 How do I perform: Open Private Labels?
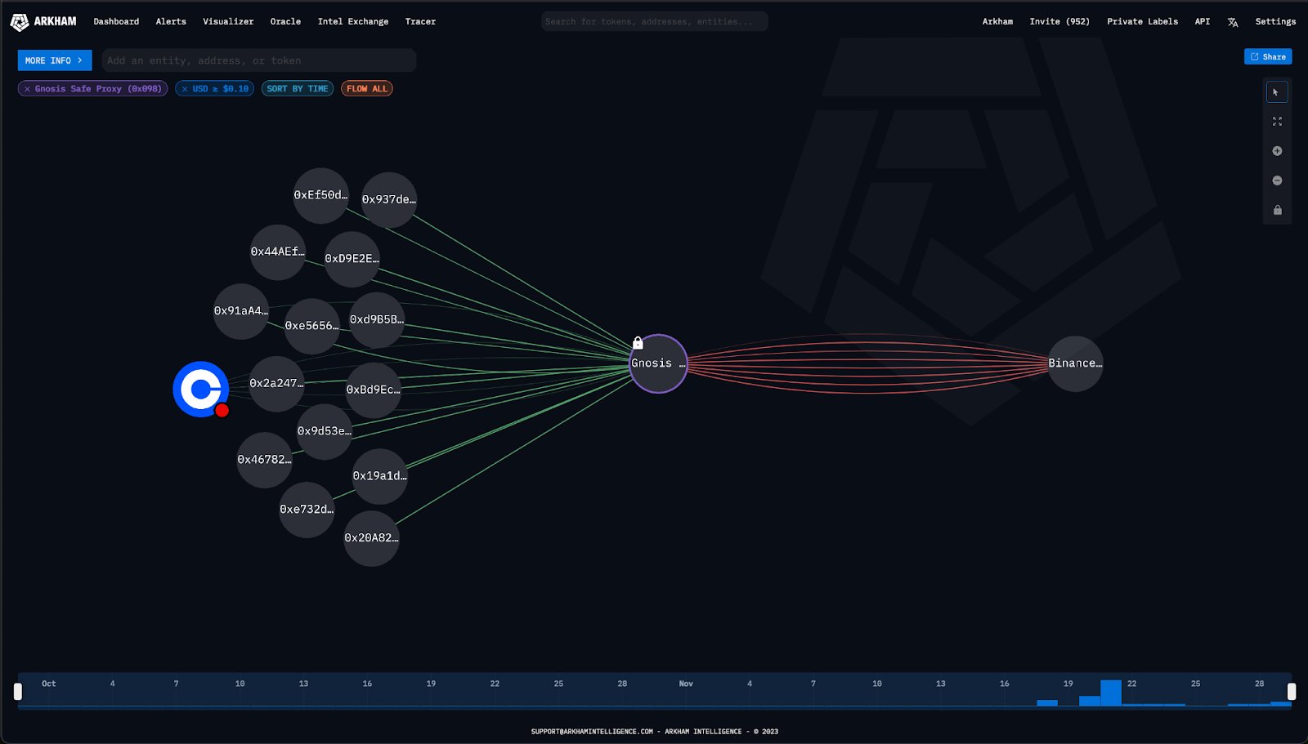tap(1142, 22)
